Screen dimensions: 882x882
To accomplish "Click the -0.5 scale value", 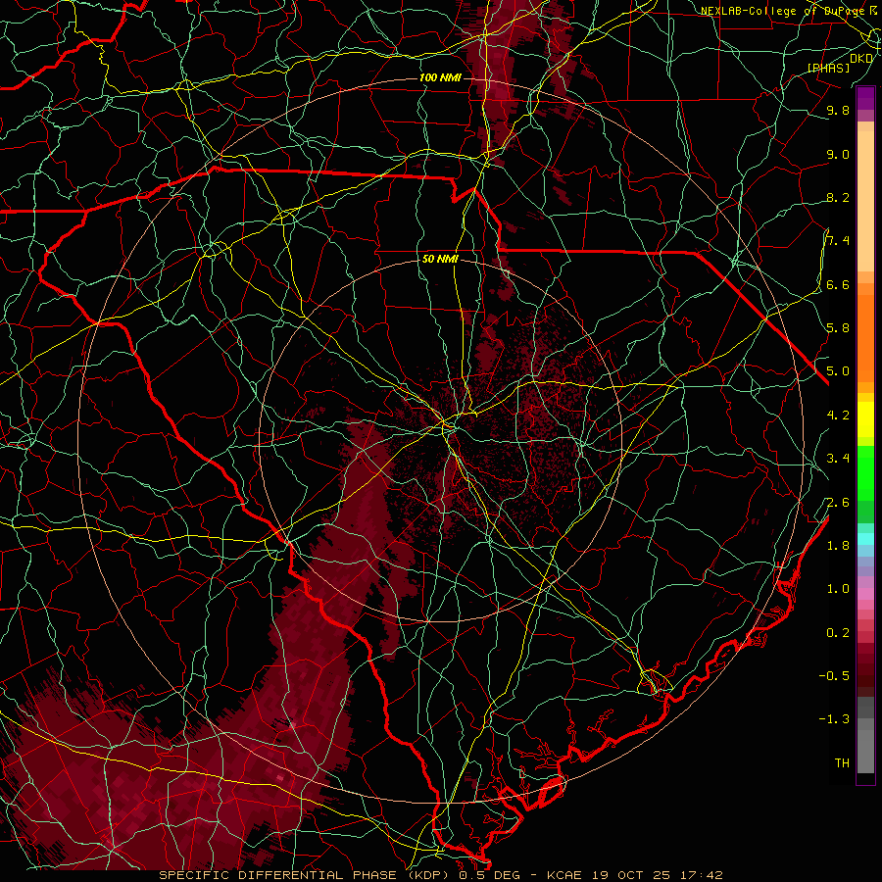I will 834,676.
